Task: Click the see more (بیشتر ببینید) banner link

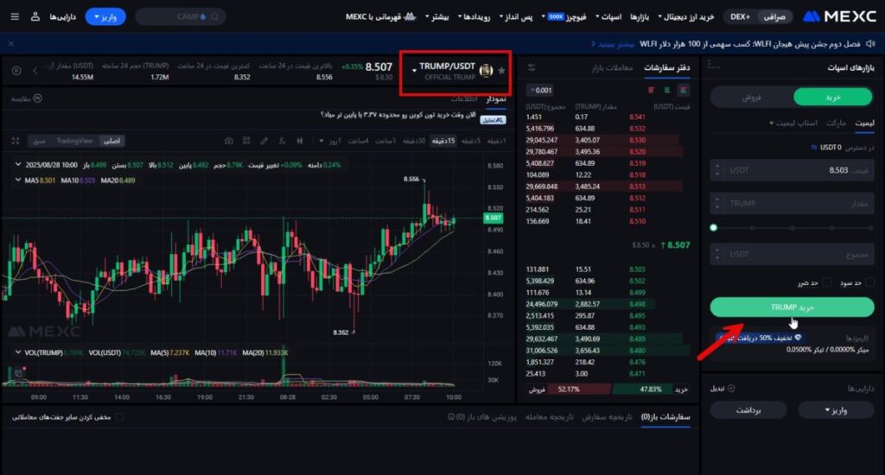Action: pos(613,44)
